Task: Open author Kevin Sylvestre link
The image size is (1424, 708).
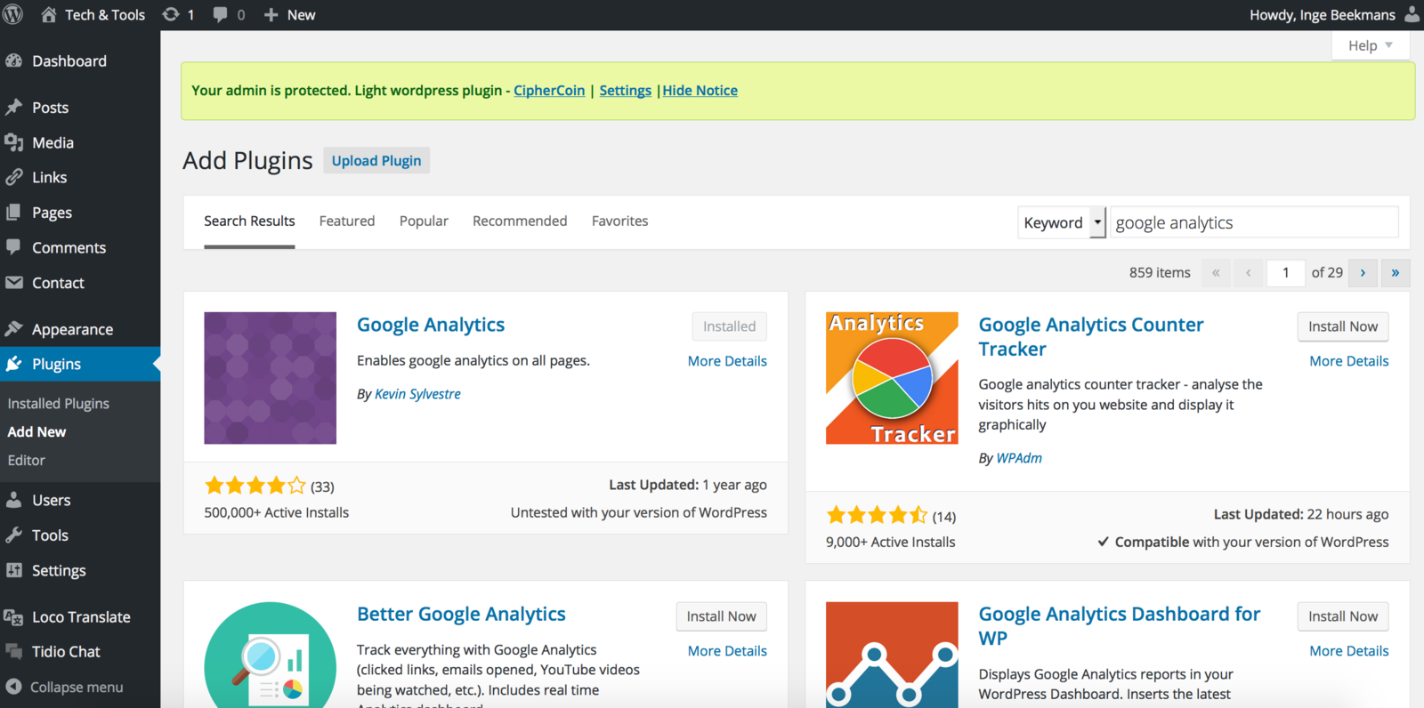Action: point(417,394)
